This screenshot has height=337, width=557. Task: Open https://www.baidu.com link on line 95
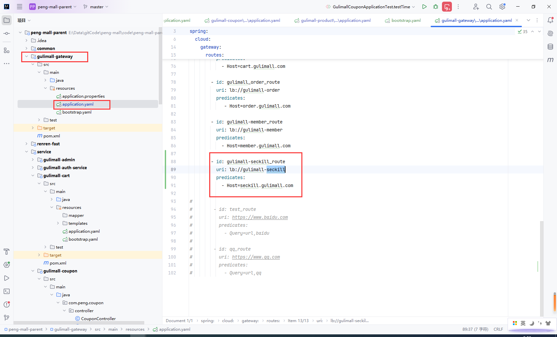(x=260, y=217)
